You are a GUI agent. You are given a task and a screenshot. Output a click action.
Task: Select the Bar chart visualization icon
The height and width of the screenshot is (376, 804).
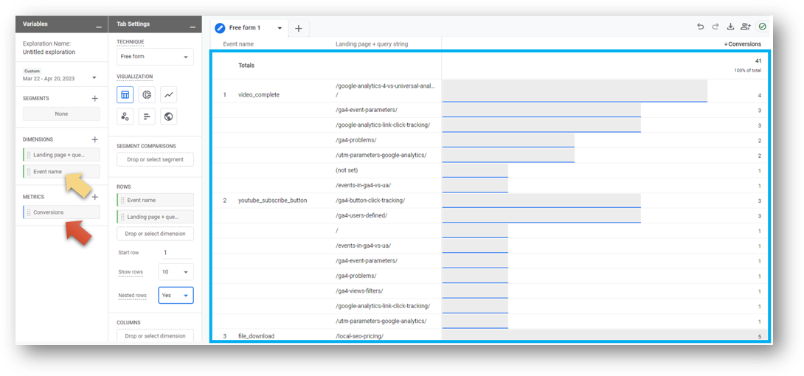tap(147, 116)
